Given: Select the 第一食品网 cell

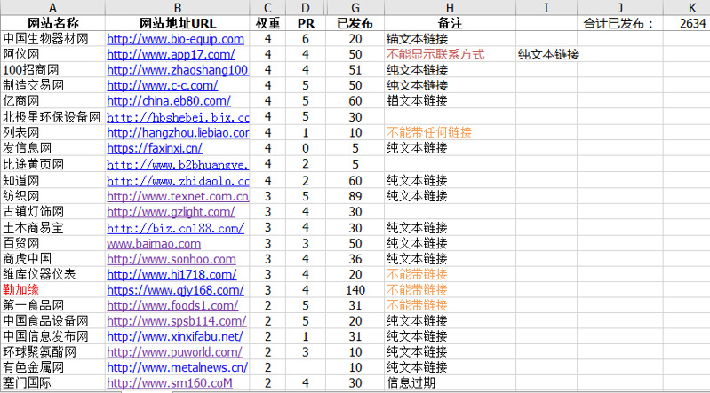Looking at the screenshot, I should point(52,305).
